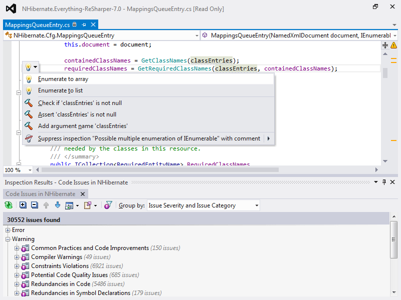Select Redundancies in Code row
Image resolution: width=401 pixels, height=300 pixels.
78,284
